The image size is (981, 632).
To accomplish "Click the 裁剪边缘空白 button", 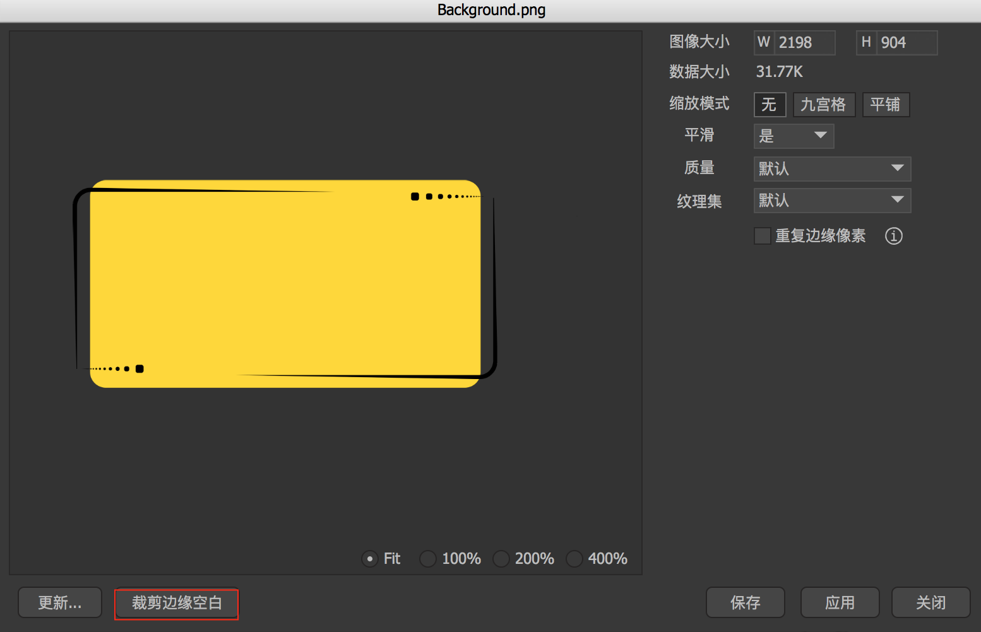I will coord(177,604).
